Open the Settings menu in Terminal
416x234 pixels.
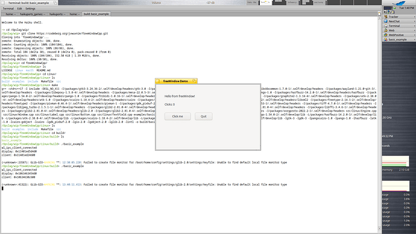30,8
